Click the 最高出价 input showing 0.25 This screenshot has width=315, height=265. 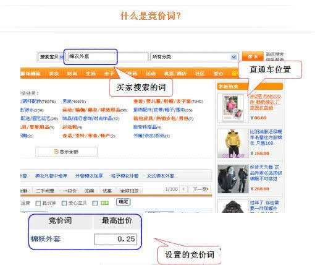(115, 239)
